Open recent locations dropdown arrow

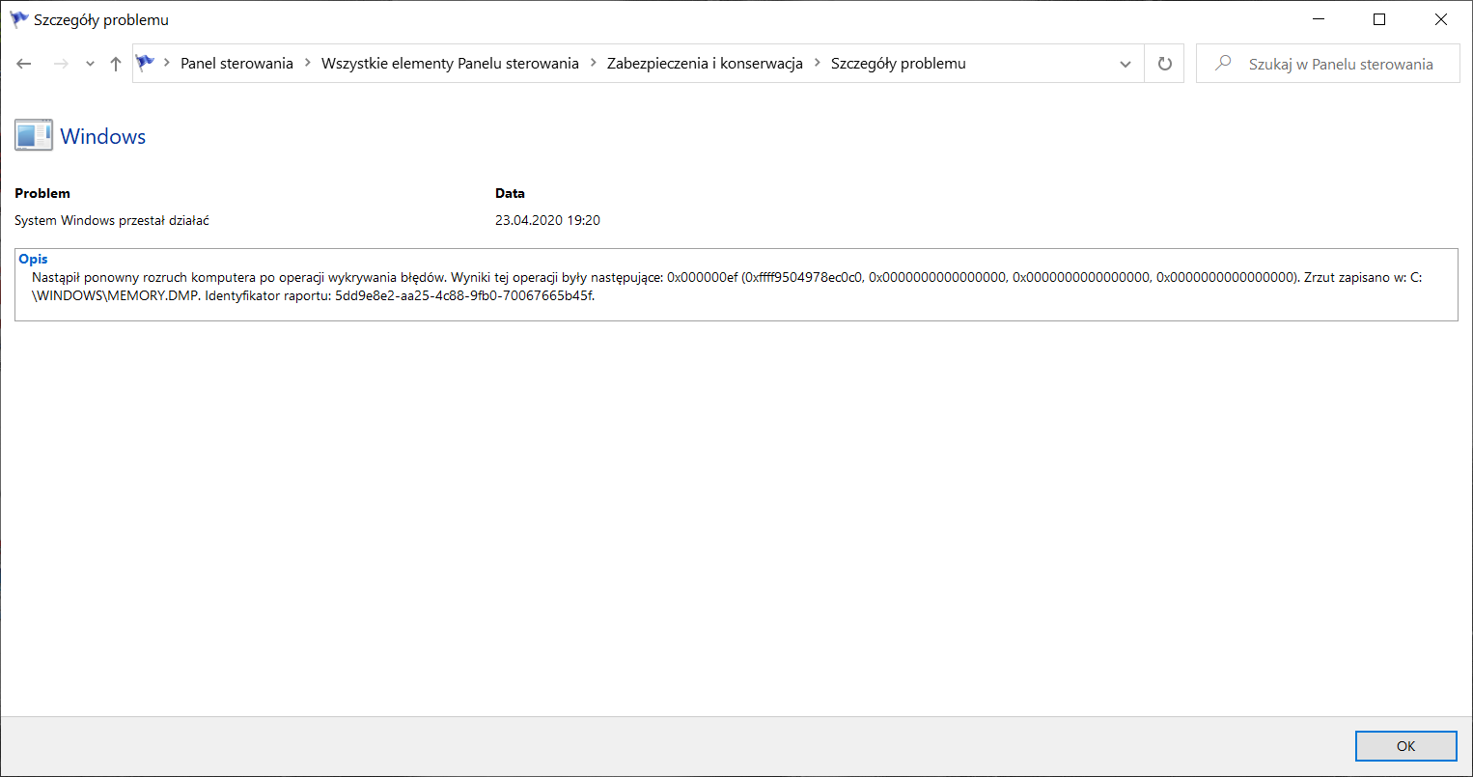click(x=90, y=64)
